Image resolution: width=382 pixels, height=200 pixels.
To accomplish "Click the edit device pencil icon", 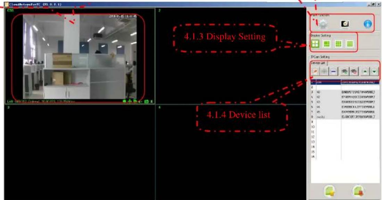I will click(315, 71).
